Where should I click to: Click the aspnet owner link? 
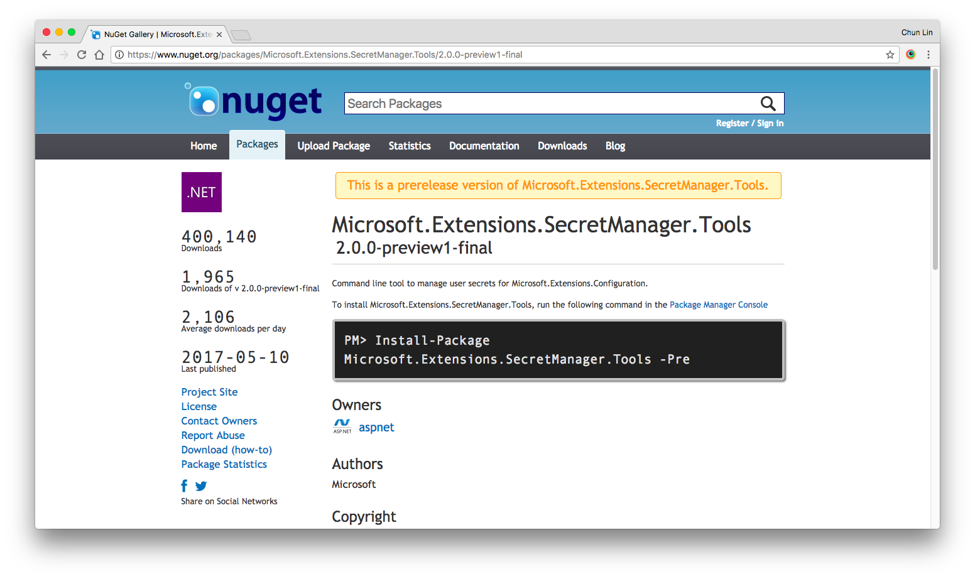point(376,427)
